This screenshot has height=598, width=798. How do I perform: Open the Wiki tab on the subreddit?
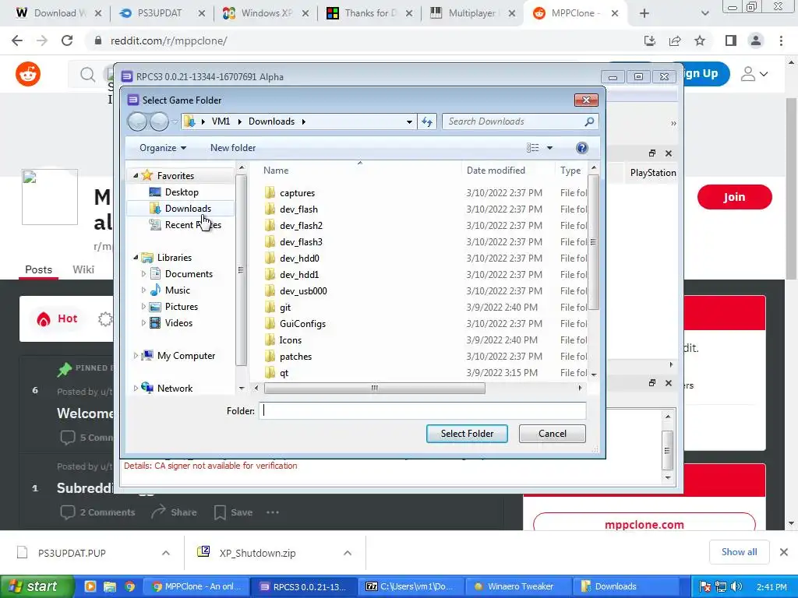(83, 269)
